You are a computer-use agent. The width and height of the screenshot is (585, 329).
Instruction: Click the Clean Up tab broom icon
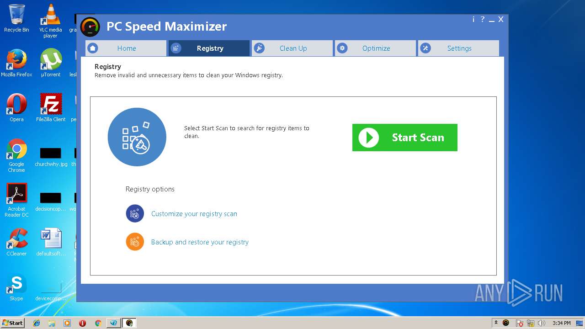click(x=259, y=48)
